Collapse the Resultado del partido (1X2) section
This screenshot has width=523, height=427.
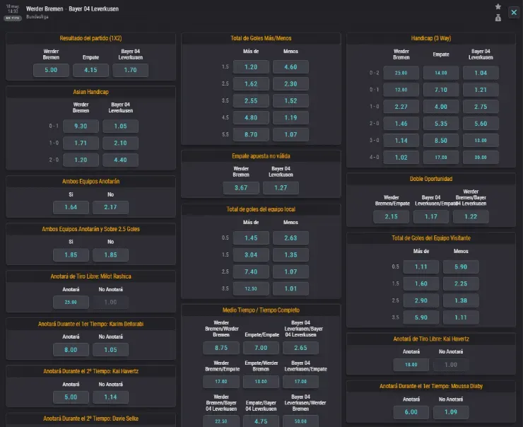pyautogui.click(x=90, y=37)
